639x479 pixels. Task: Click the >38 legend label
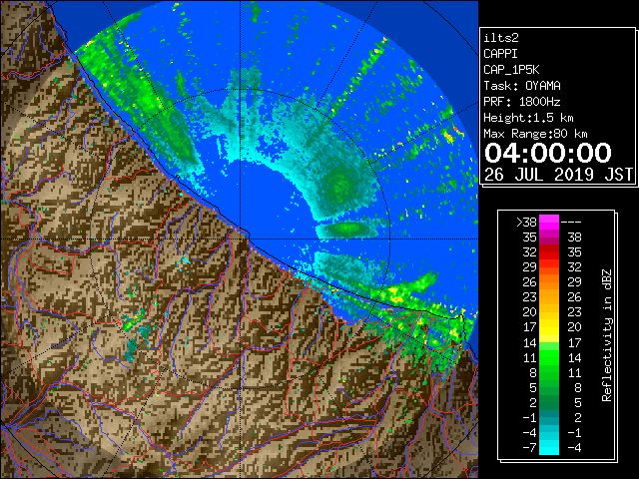(x=526, y=223)
